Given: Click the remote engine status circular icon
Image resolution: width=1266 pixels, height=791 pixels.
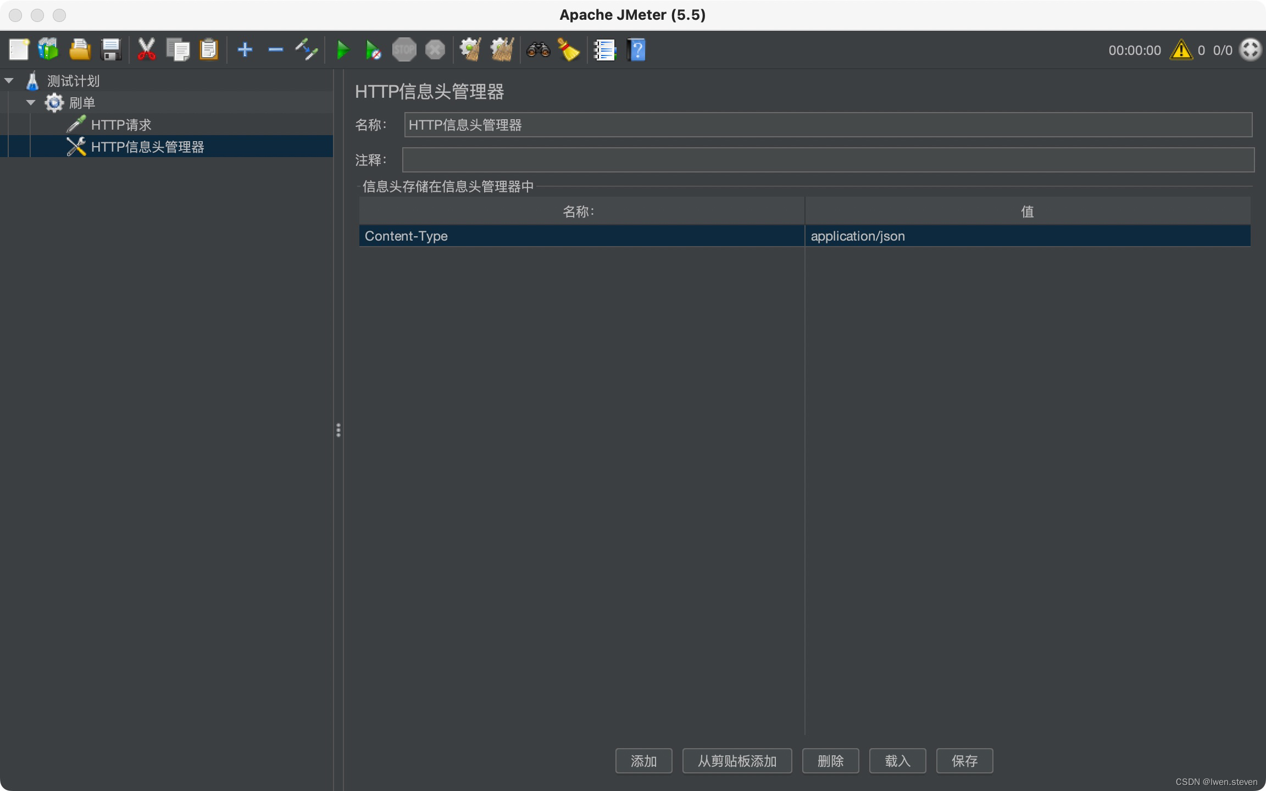Looking at the screenshot, I should pos(1251,50).
